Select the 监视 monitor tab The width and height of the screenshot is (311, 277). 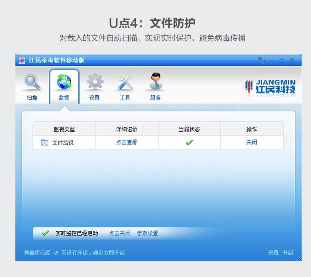(64, 87)
